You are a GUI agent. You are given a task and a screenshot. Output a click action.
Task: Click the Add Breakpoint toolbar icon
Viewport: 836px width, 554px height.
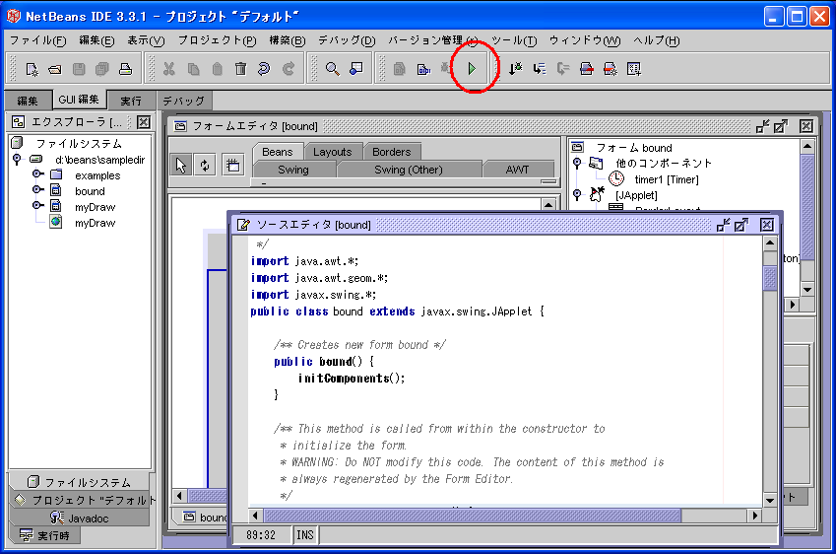coord(610,69)
